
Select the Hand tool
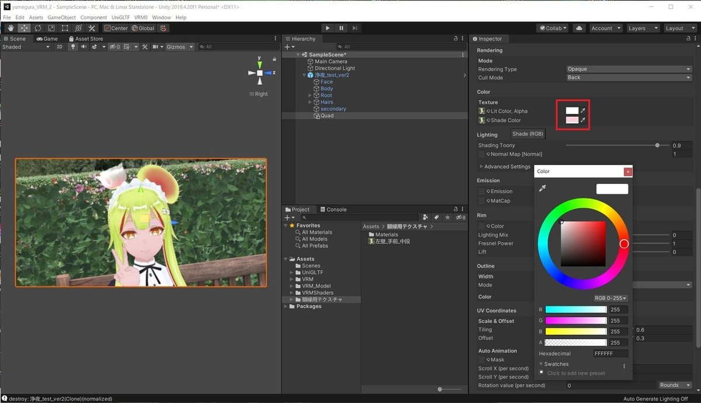[11, 28]
